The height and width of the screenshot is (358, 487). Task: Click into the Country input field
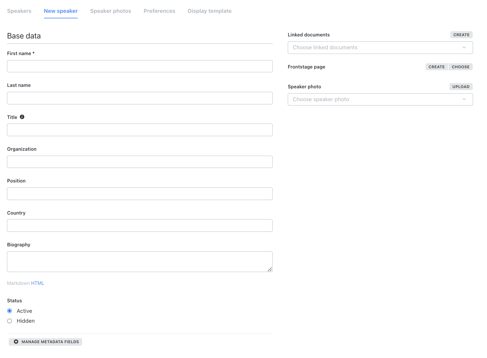point(140,225)
